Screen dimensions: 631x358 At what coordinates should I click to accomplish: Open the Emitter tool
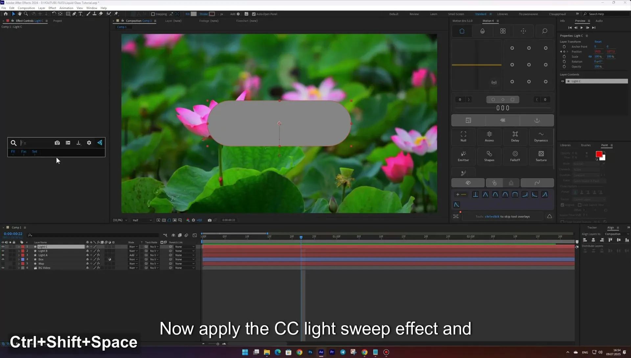[463, 156]
